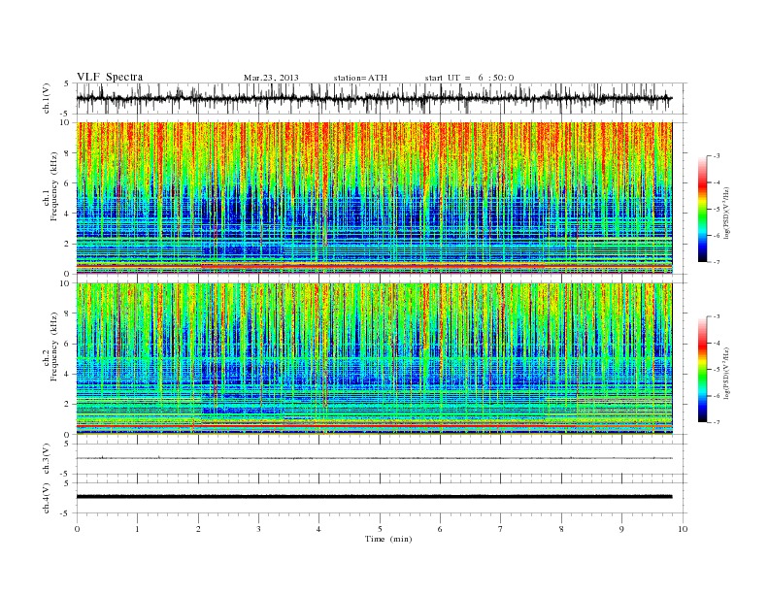Select the "Time (min)" x-axis label
This screenshot has height=594, width=769.
click(x=388, y=539)
